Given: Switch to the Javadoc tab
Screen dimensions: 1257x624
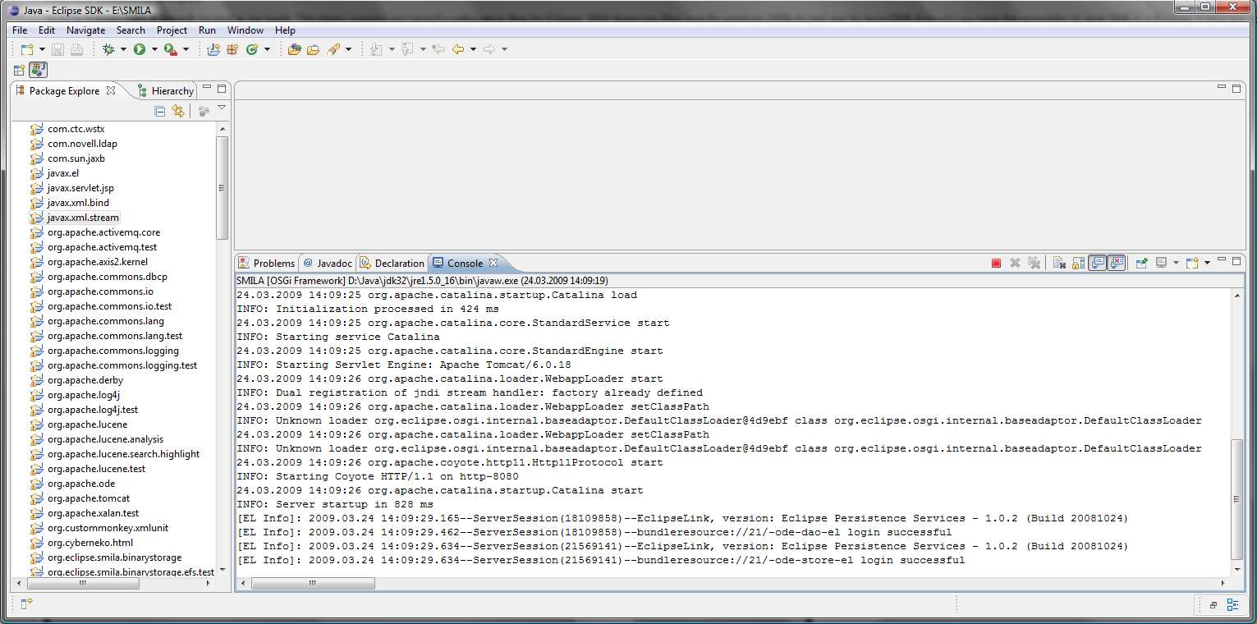Looking at the screenshot, I should coord(327,264).
